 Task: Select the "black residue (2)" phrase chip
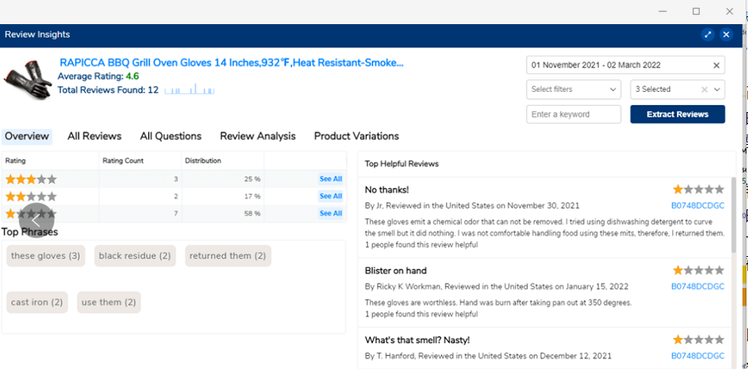click(x=135, y=256)
